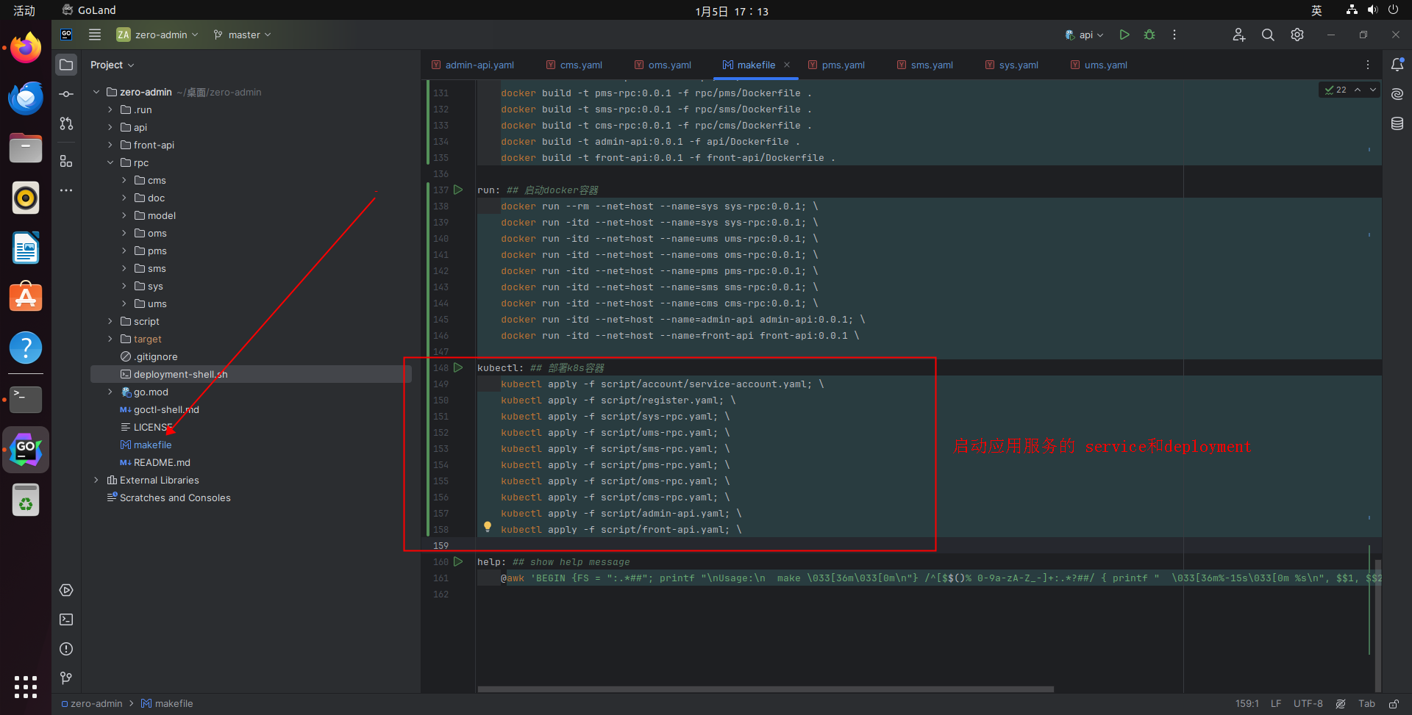The image size is (1412, 715).
Task: Switch to admin-api.yaml tab
Action: [473, 65]
